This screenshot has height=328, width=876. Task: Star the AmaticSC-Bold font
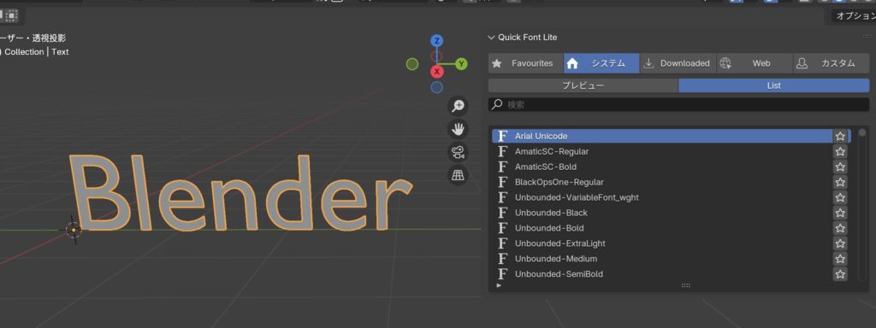click(x=840, y=167)
